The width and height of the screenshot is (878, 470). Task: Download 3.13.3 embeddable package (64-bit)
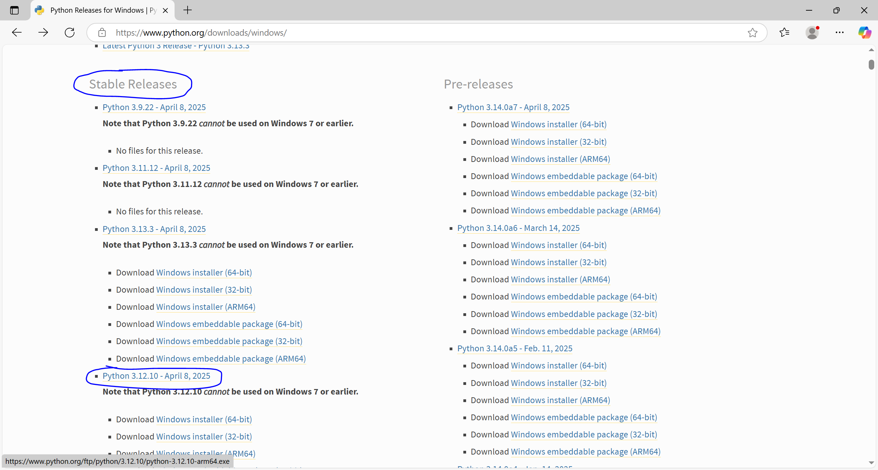point(229,324)
